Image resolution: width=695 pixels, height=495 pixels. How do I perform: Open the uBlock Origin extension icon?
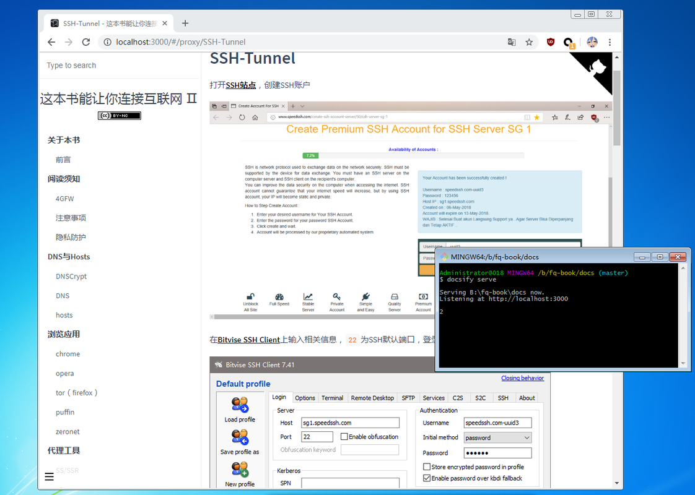551,42
